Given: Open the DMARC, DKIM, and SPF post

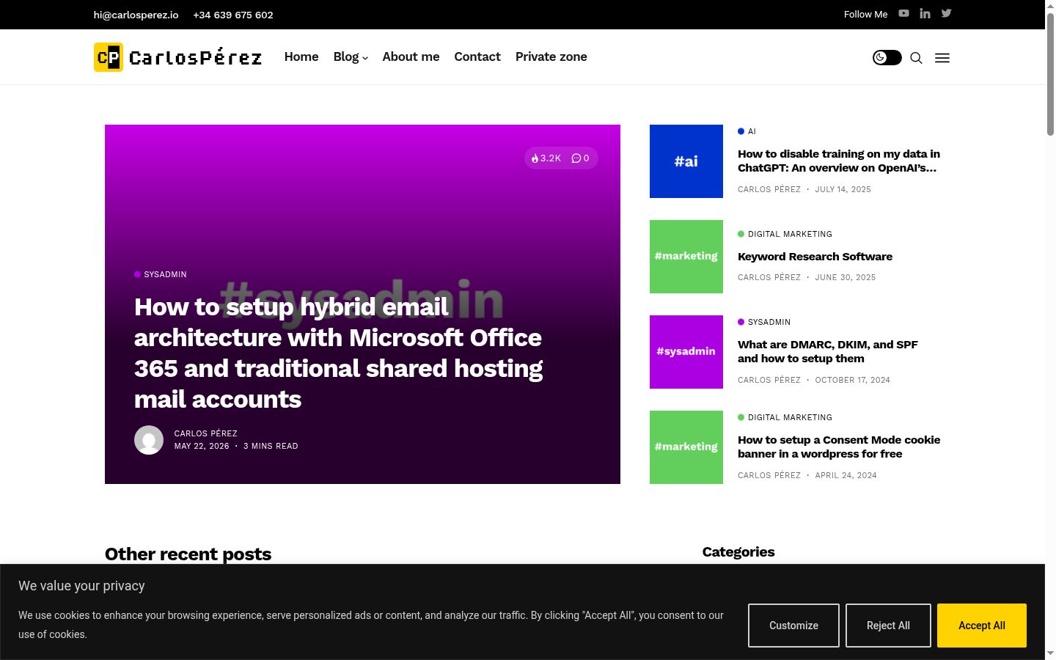Looking at the screenshot, I should point(828,351).
